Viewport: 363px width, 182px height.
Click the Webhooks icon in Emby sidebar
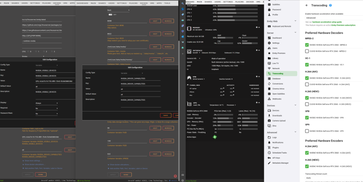click(269, 99)
